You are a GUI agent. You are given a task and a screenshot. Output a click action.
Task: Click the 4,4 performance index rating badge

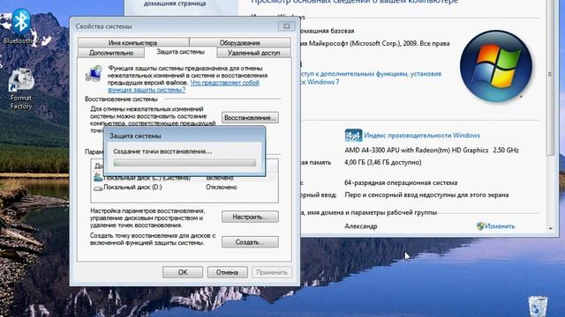tap(353, 136)
